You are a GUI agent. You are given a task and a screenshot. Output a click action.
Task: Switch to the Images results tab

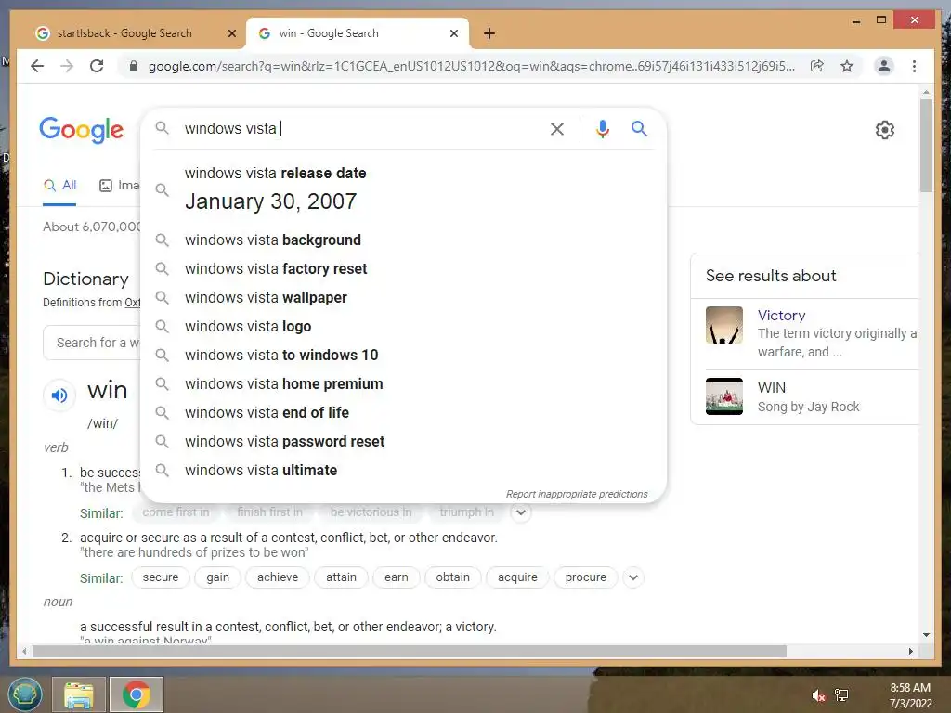[x=120, y=186]
